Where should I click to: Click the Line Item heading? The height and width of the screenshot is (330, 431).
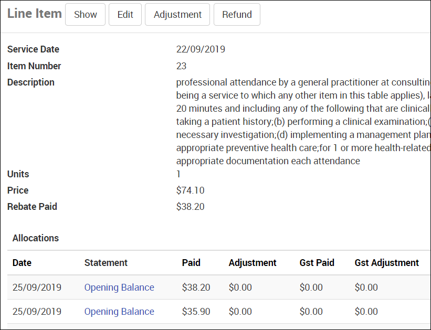[x=35, y=14]
